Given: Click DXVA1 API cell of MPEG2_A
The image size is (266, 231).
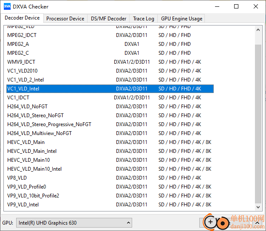Looking at the screenshot, I should [132, 44].
